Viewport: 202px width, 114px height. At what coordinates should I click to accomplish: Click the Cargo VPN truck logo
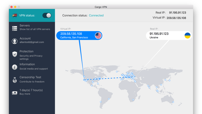click(x=15, y=15)
